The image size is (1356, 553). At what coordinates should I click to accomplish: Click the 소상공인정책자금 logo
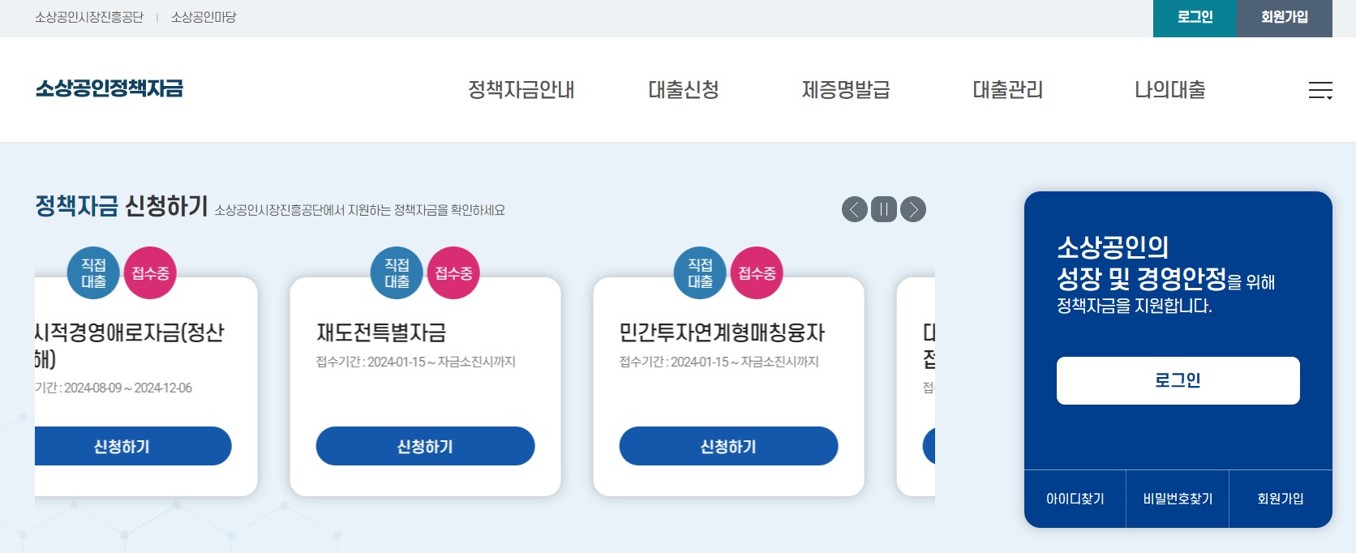pos(109,88)
